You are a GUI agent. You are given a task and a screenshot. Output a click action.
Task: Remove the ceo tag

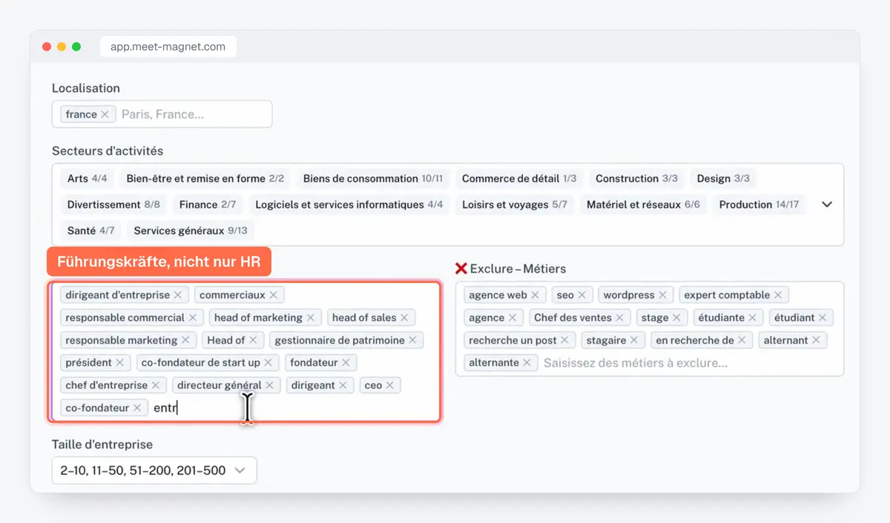[x=390, y=385]
